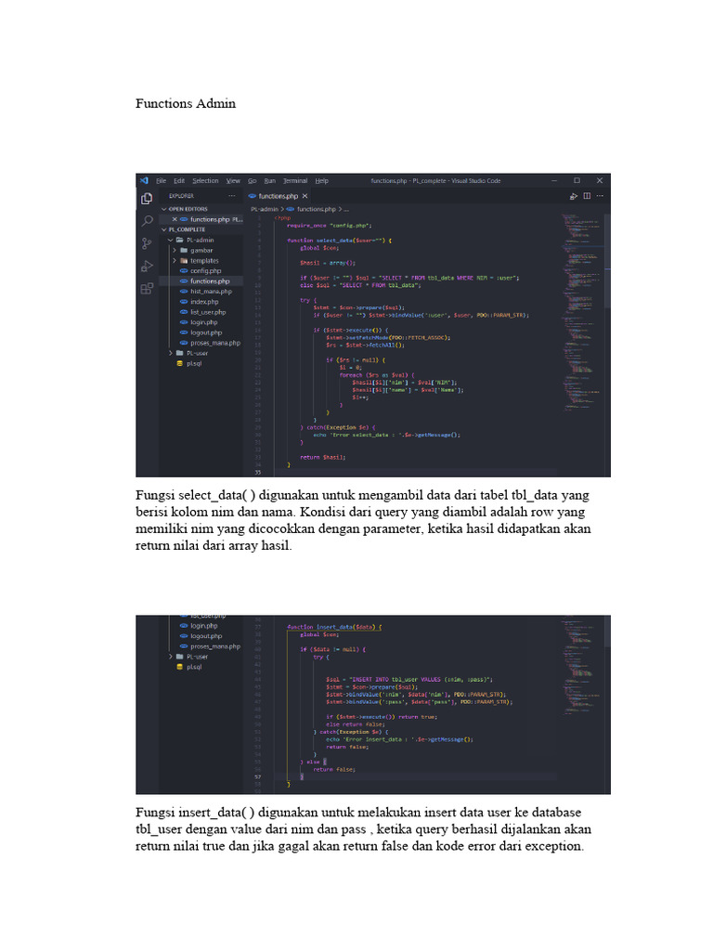Open the Help menu

(x=322, y=181)
